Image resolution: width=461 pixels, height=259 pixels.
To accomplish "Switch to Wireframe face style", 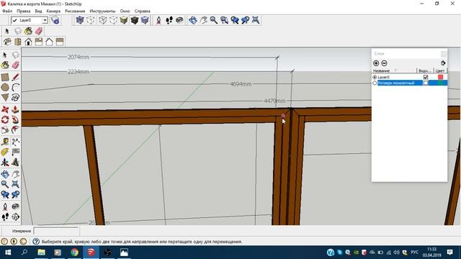I will point(102,20).
